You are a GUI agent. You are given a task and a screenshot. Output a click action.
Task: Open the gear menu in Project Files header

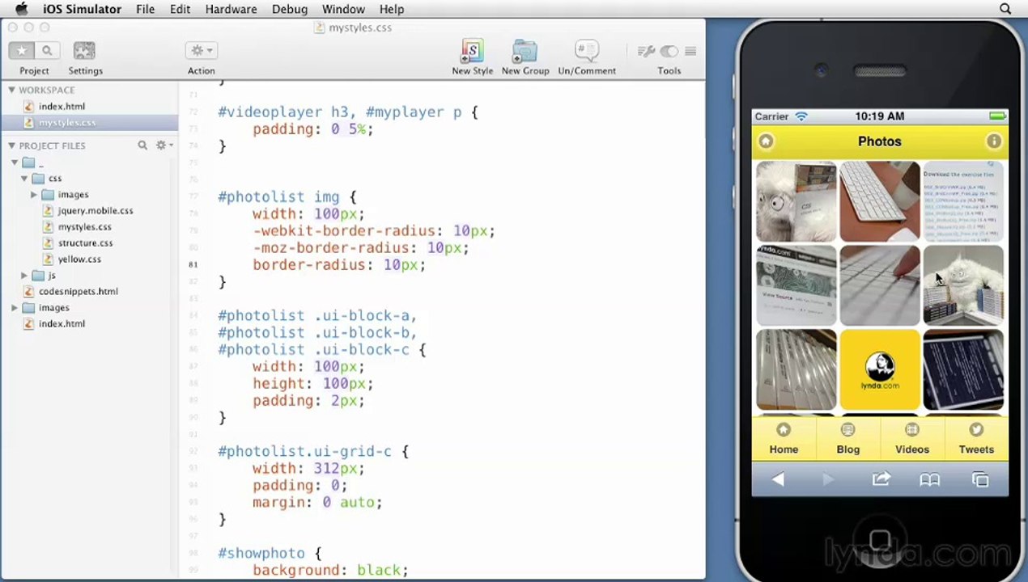point(164,145)
